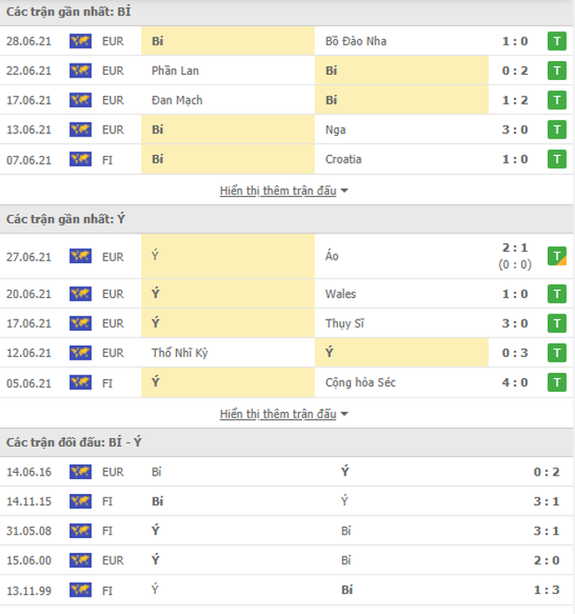Open the Bồ Đào Nha team link
The width and height of the screenshot is (575, 614).
pyautogui.click(x=355, y=41)
